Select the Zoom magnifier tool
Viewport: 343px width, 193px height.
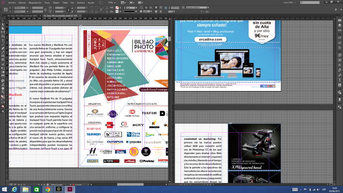3,92
